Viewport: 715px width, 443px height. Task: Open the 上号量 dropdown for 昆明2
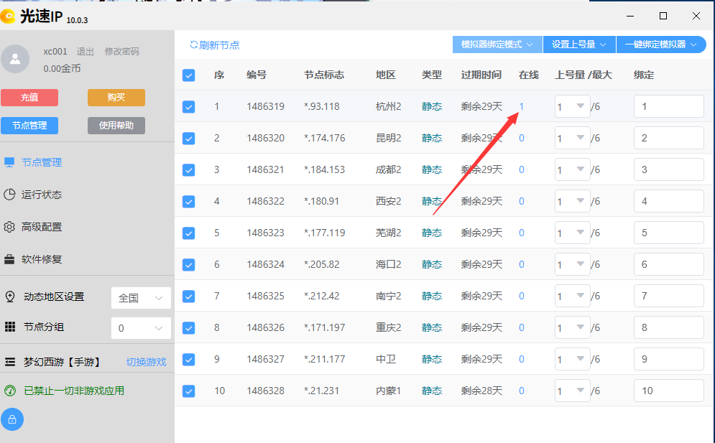(x=572, y=138)
